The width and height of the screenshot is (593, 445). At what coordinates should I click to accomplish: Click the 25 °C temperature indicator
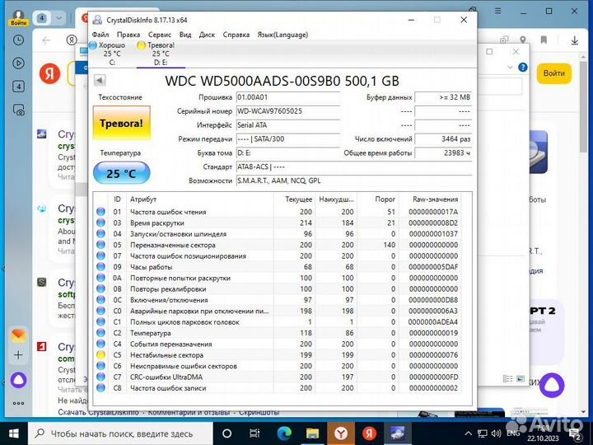click(x=121, y=173)
